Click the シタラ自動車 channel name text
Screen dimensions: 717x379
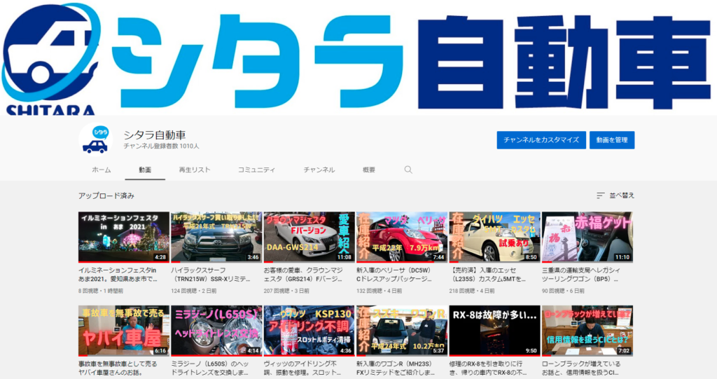click(155, 135)
